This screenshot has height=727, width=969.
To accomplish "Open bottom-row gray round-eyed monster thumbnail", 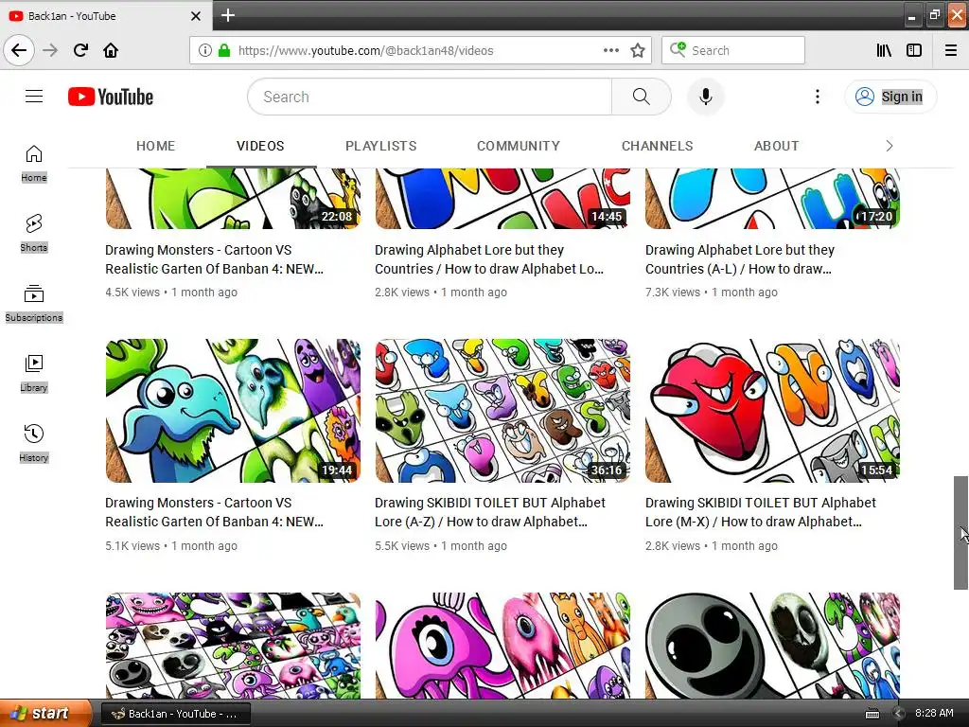I will coord(772,646).
